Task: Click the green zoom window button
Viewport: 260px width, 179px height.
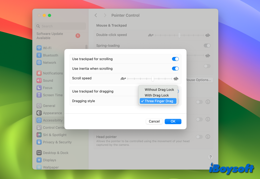Action: click(x=50, y=15)
